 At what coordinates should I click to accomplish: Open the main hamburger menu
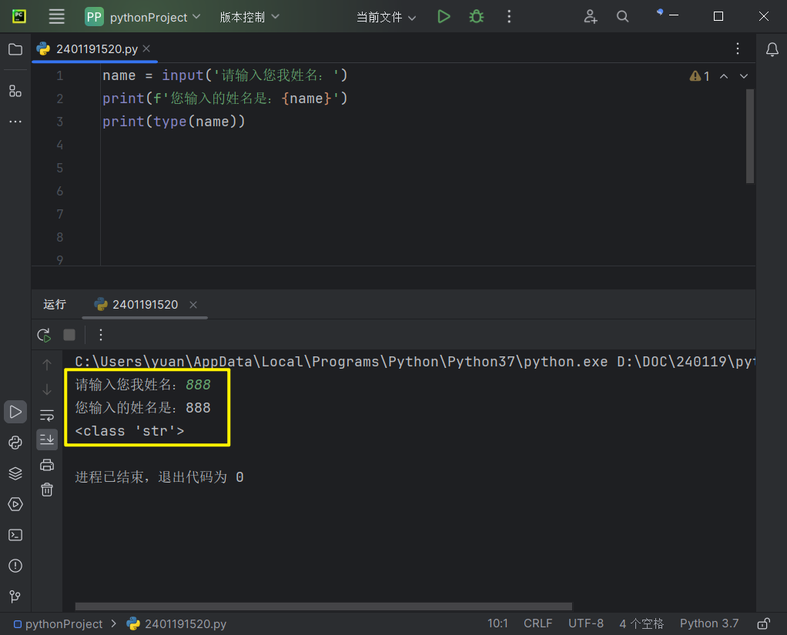(x=56, y=17)
